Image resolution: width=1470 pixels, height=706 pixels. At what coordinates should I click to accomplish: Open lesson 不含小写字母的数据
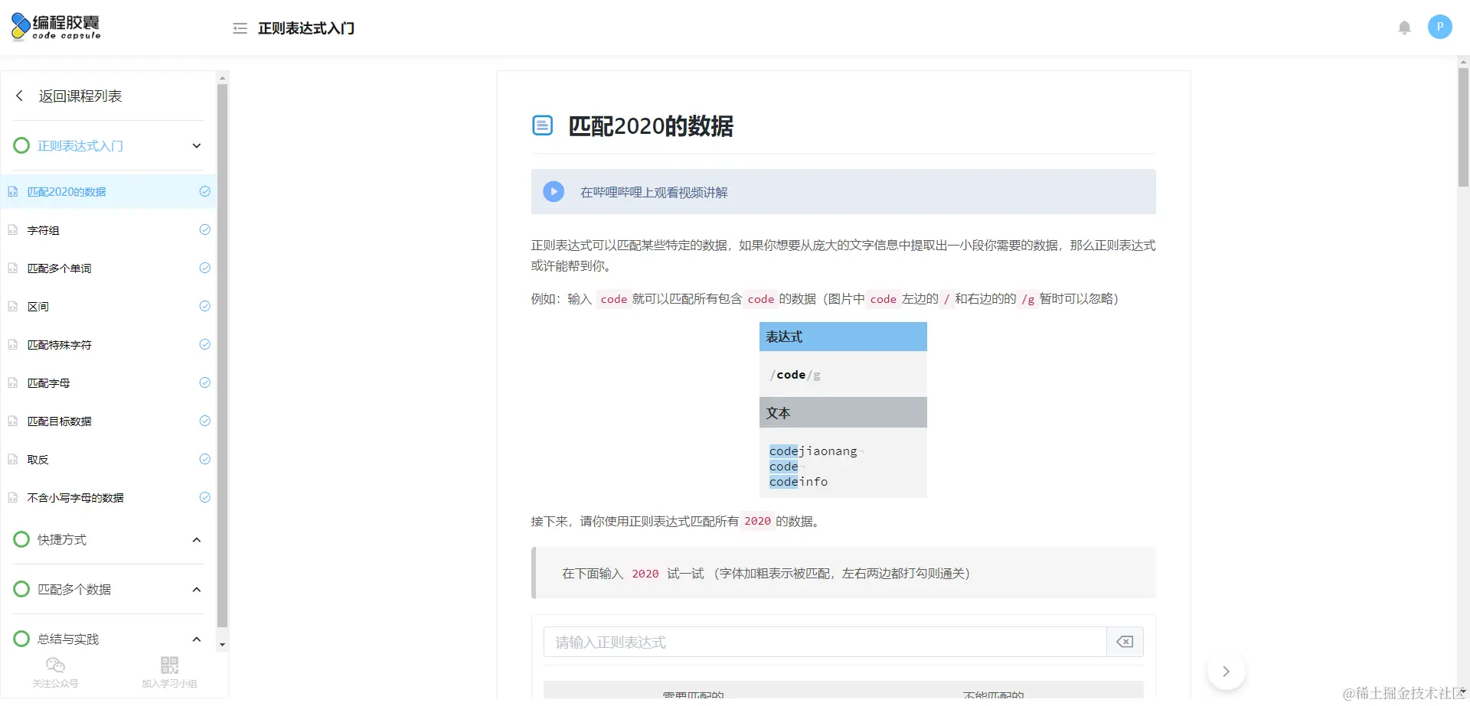75,498
